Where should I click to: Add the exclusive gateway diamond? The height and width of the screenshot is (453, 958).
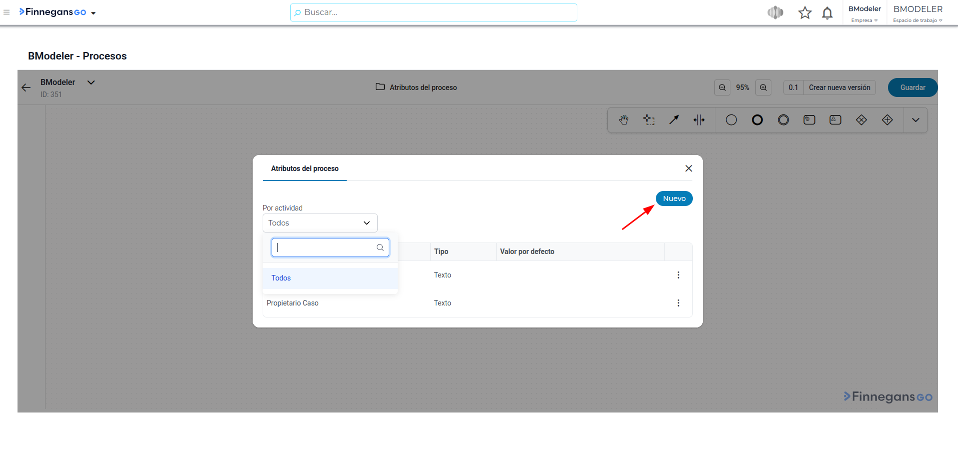[861, 120]
